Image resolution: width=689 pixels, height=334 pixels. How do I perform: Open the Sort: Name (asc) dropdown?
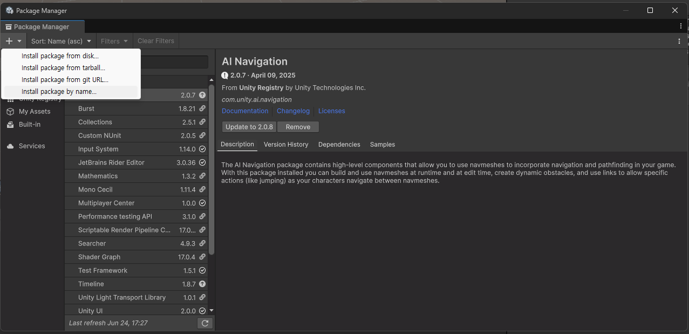click(x=61, y=41)
